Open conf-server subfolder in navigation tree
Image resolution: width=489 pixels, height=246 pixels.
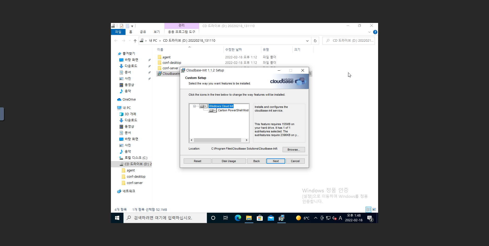135,183
